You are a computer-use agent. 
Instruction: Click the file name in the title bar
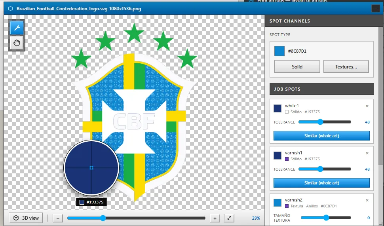pyautogui.click(x=79, y=9)
